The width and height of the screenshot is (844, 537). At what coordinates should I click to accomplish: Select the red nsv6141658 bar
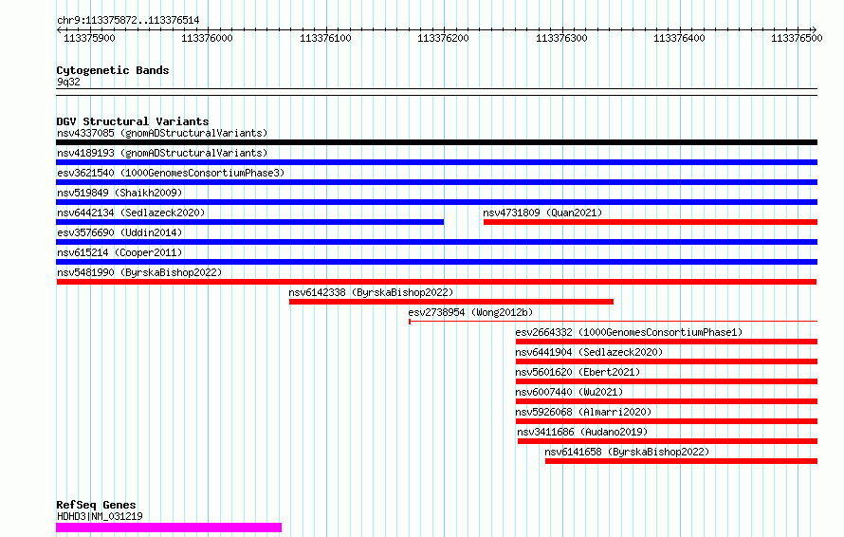[682, 462]
